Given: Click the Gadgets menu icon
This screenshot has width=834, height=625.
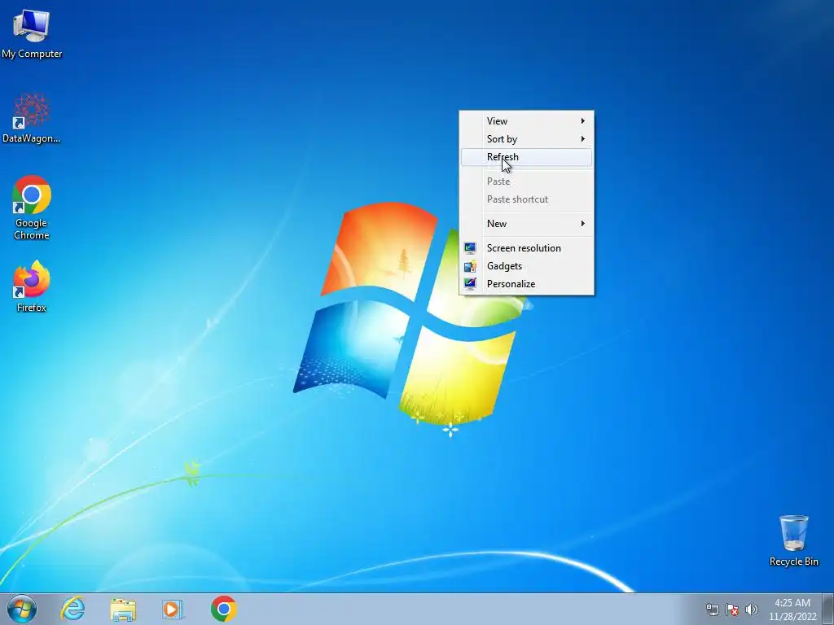Looking at the screenshot, I should (x=470, y=266).
